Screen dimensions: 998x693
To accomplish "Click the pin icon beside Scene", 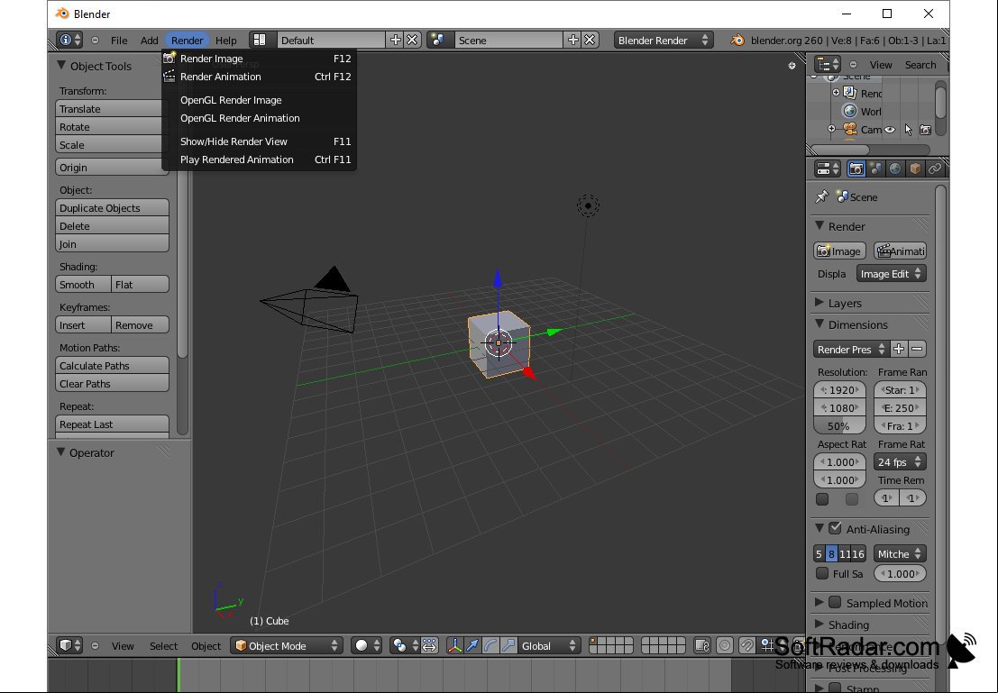I will point(821,196).
